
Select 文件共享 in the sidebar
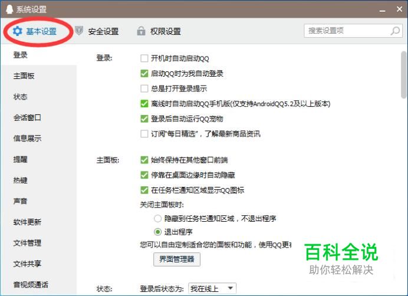point(38,264)
